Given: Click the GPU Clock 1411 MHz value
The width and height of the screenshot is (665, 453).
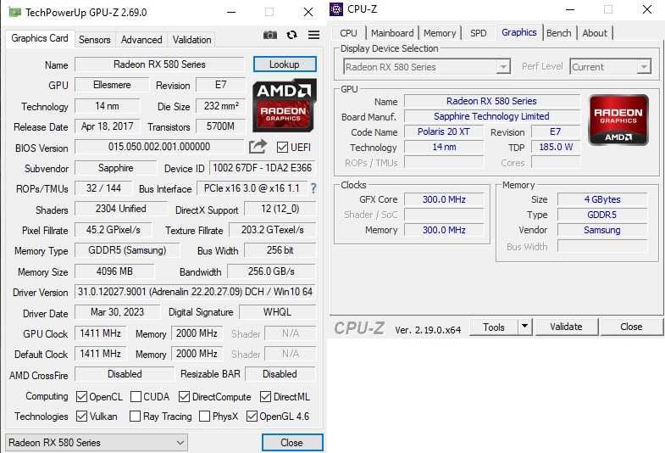Looking at the screenshot, I should (x=101, y=333).
